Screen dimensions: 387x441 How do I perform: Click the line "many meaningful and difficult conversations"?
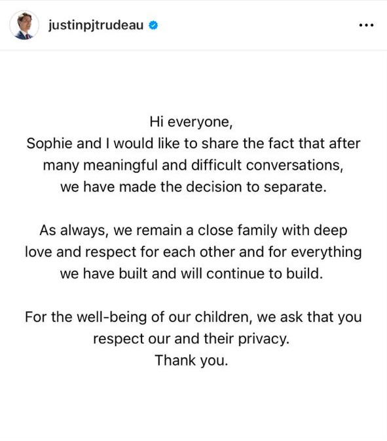193,165
